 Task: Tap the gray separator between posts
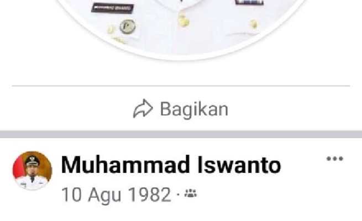coord(181,134)
